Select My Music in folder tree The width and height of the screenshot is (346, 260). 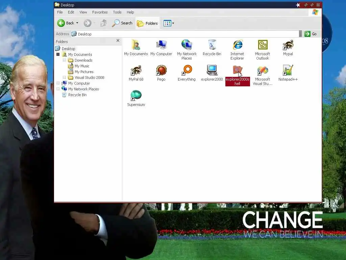[82, 66]
